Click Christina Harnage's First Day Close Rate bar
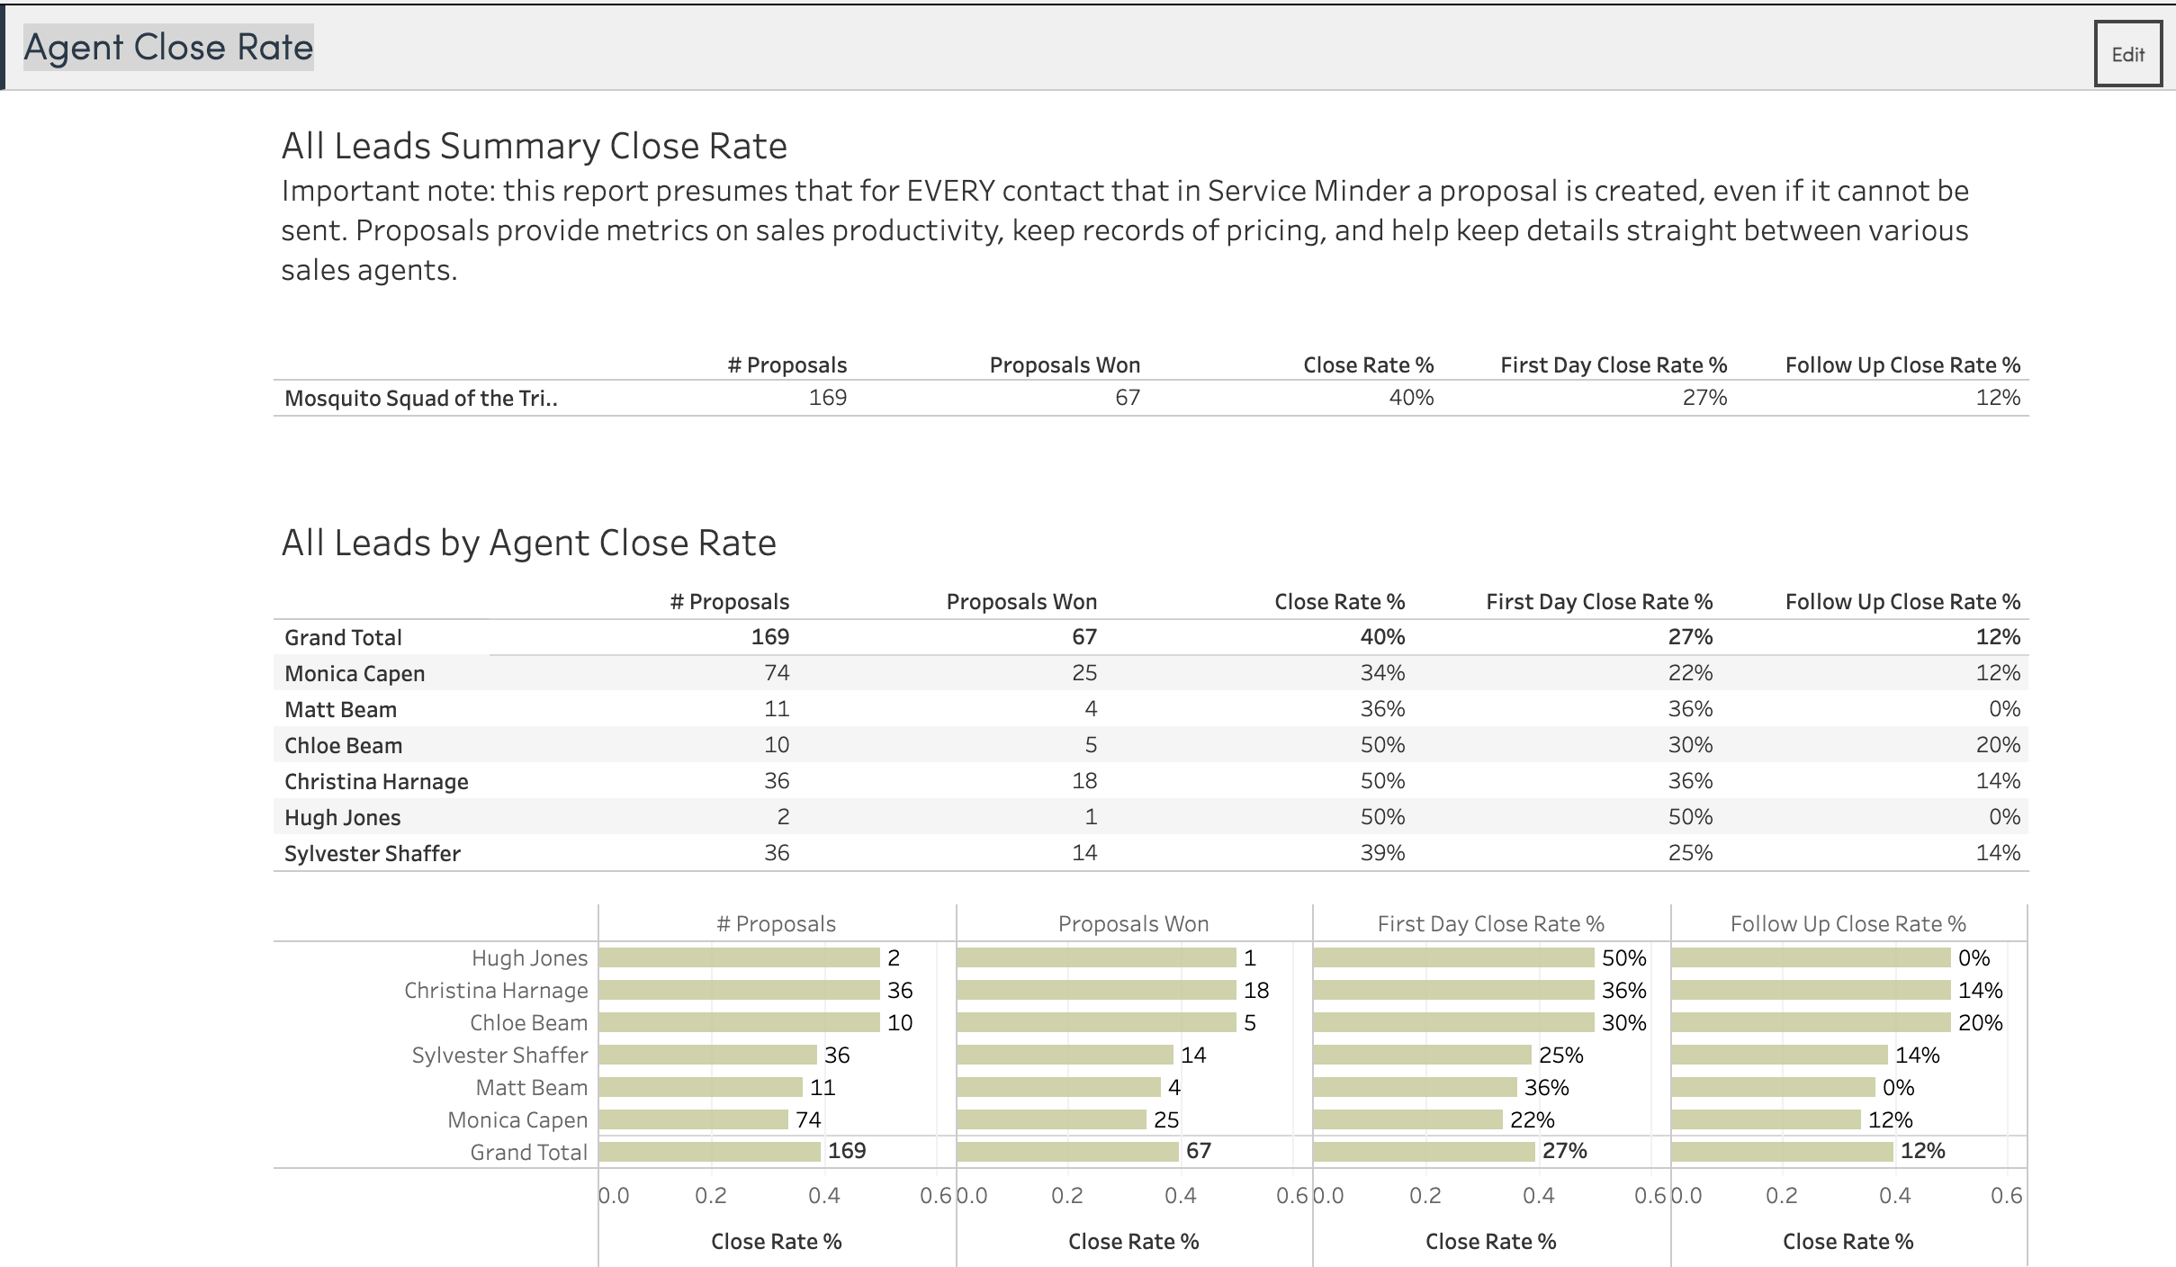Screen dimensions: 2176x1267 point(1452,990)
